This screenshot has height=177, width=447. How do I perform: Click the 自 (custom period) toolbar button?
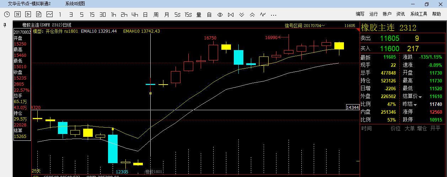[x=209, y=15]
